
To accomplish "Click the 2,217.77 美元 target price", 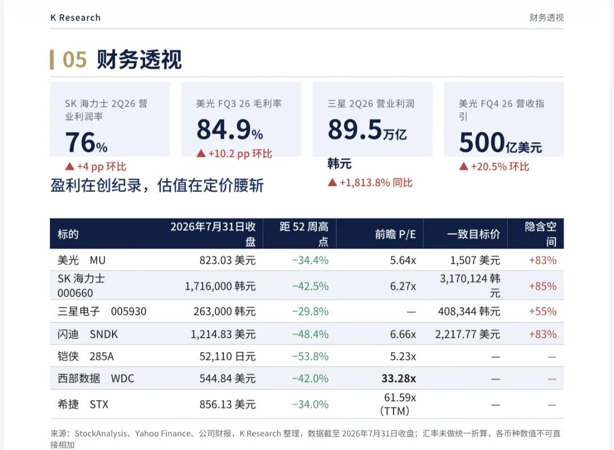I will point(467,334).
